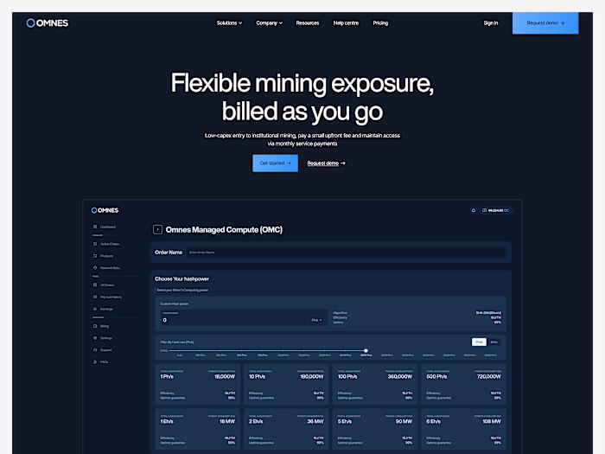Image resolution: width=605 pixels, height=454 pixels.
Task: Click the back arrow beside Omnes Managed Compute
Action: (157, 230)
